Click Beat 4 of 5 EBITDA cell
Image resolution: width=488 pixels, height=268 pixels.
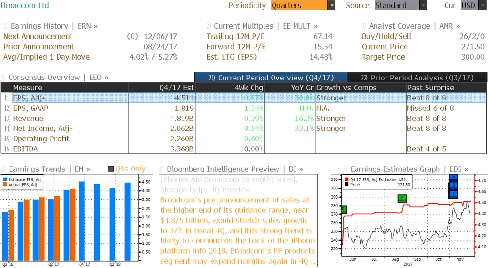(x=427, y=149)
